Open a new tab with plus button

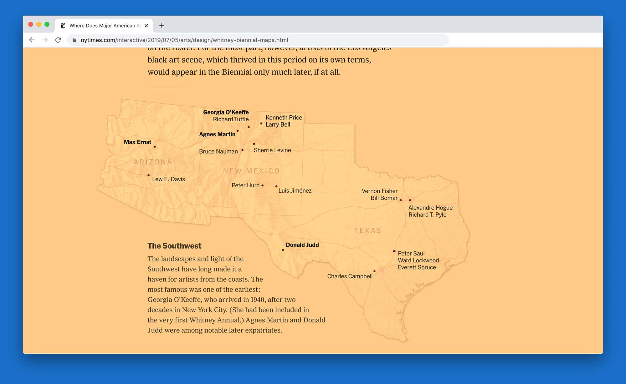(162, 26)
